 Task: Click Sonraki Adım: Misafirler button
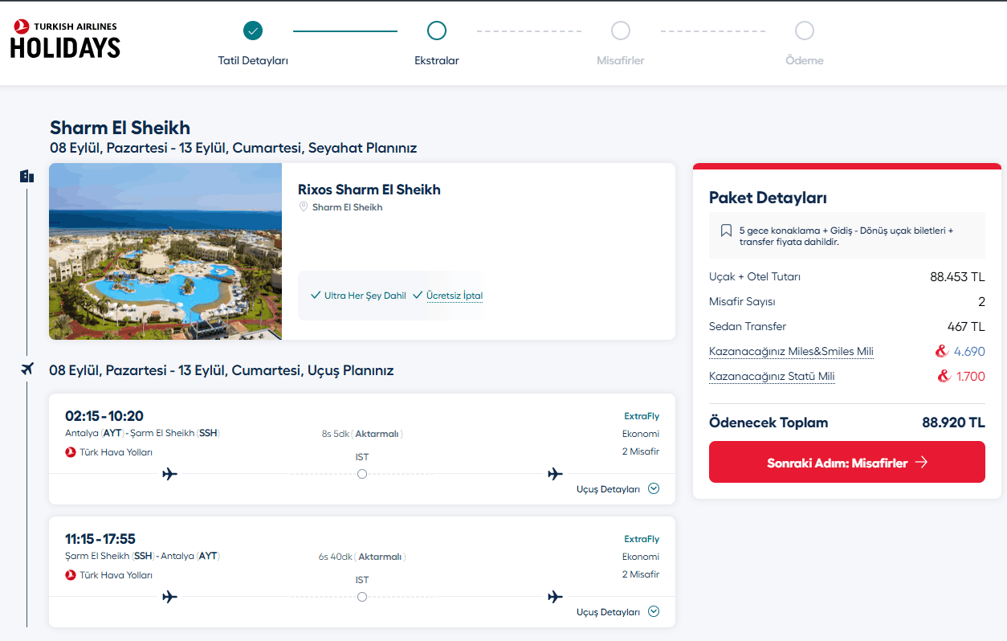846,463
